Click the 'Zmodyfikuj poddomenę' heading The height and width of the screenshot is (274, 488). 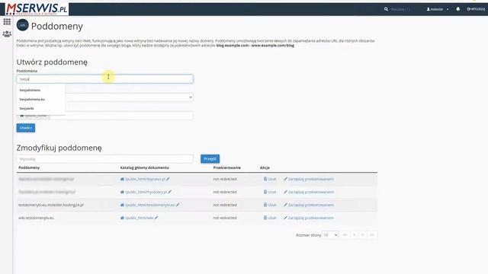tap(59, 148)
